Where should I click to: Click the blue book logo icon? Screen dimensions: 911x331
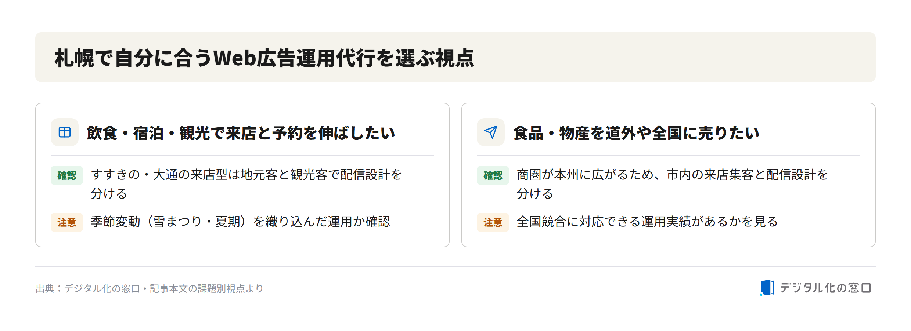[x=767, y=288]
